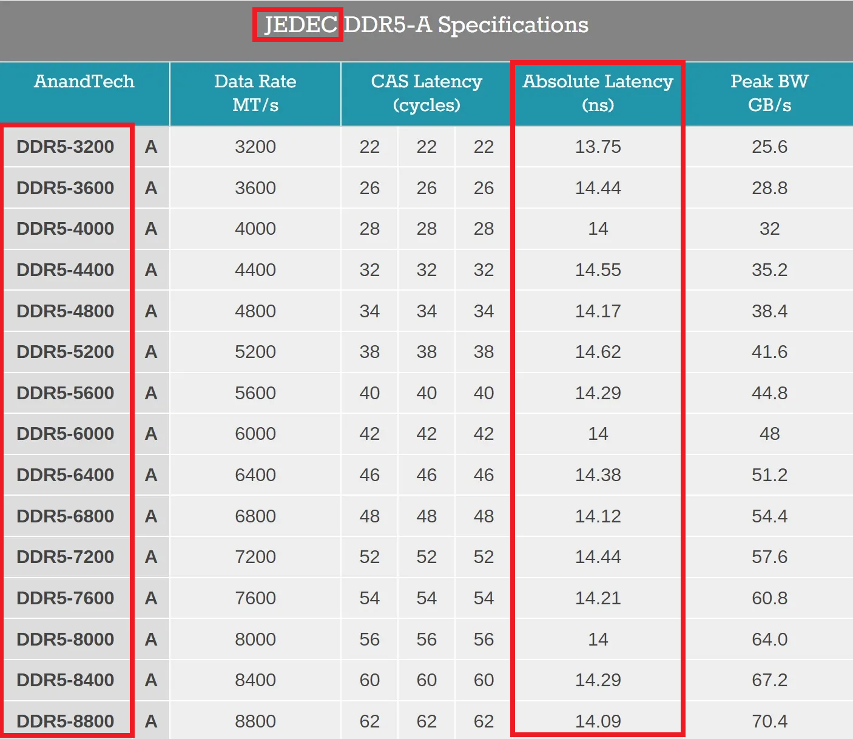Screen dimensions: 853x739
Task: Click the 'DDR5-7200' row label
Action: 66,557
